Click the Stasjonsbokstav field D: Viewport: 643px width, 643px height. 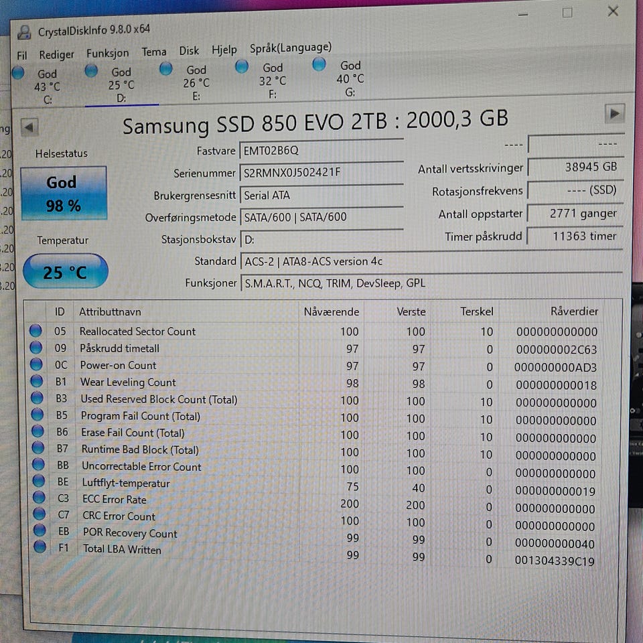tap(322, 240)
